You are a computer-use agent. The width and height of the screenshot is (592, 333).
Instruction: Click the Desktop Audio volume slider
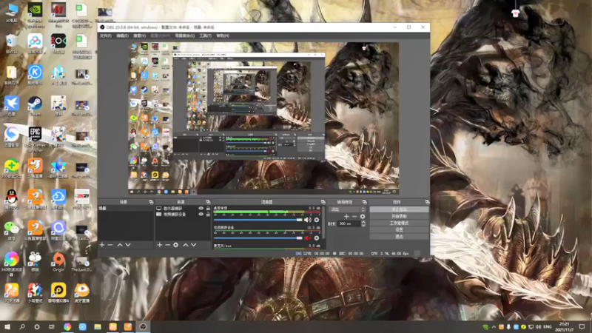tap(258, 220)
